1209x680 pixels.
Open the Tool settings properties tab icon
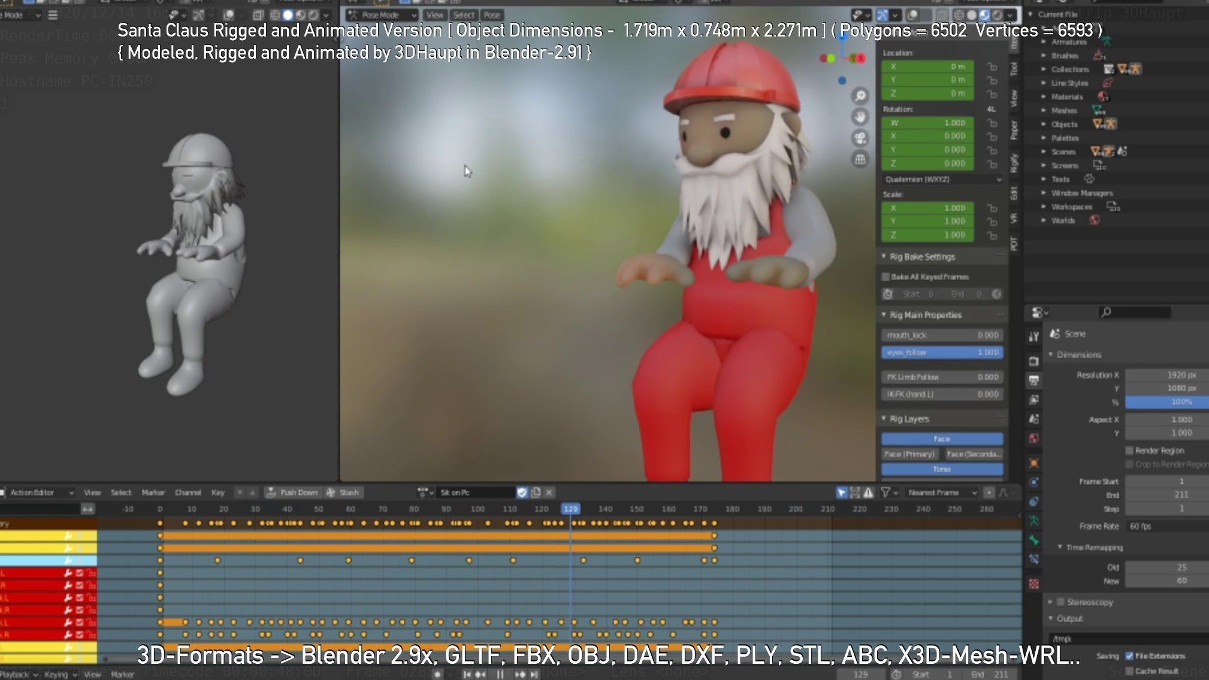[1034, 337]
